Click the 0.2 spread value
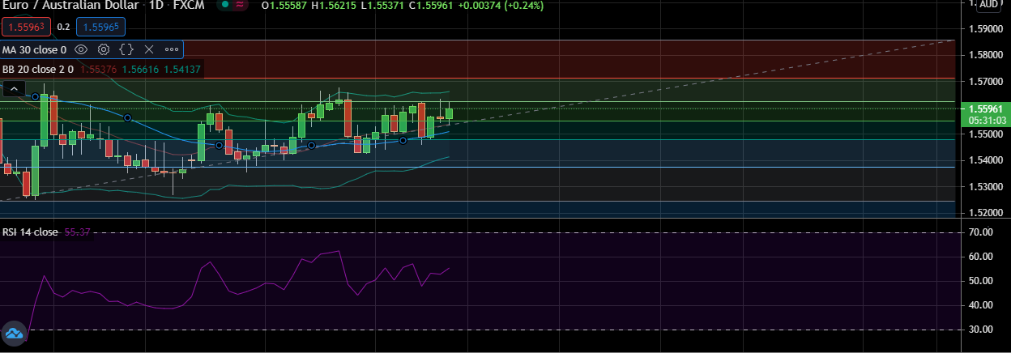 [x=63, y=27]
